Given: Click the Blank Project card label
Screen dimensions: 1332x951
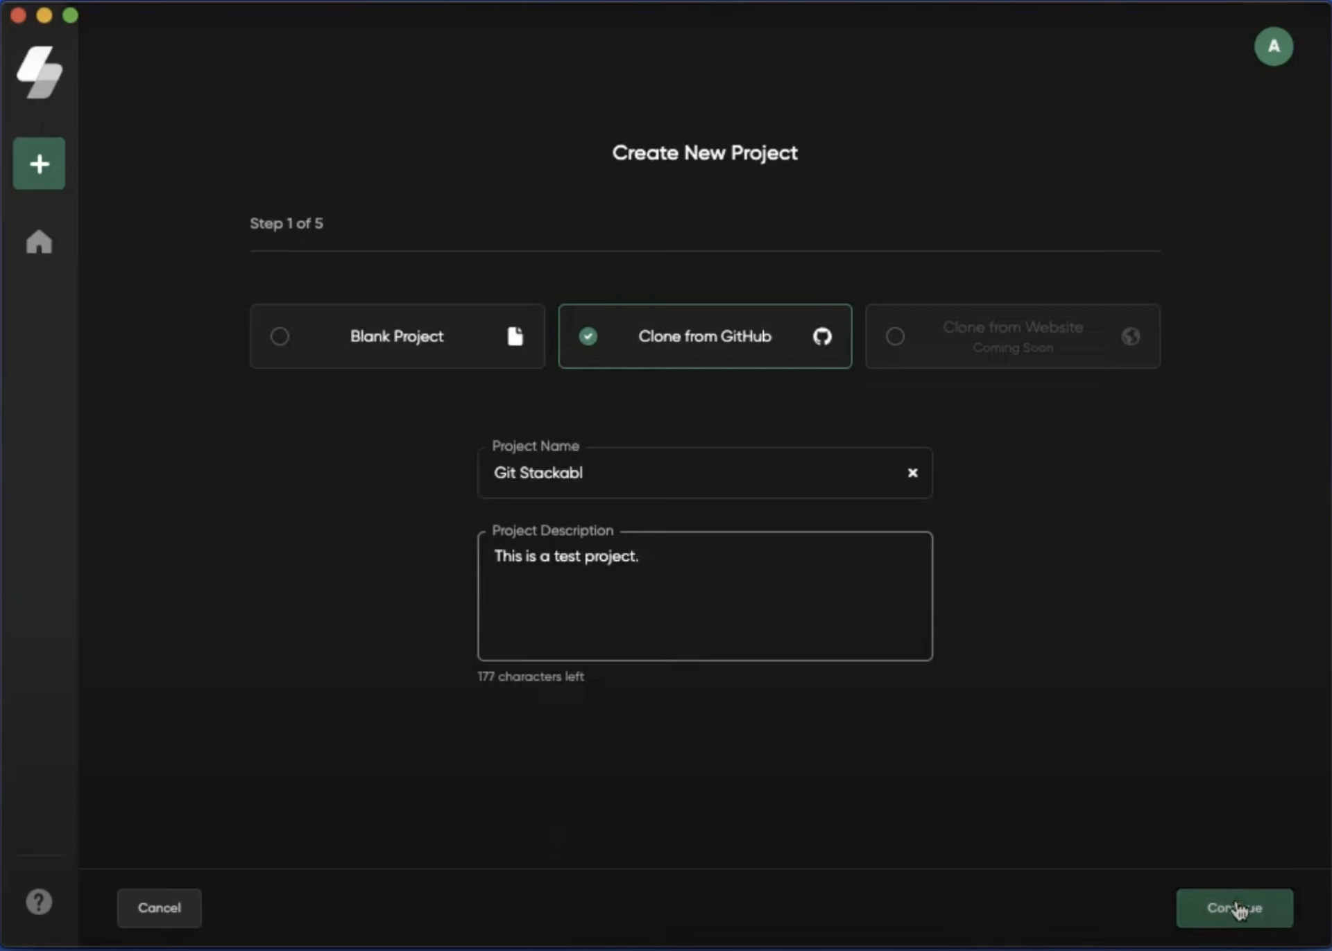Looking at the screenshot, I should click(x=396, y=337).
